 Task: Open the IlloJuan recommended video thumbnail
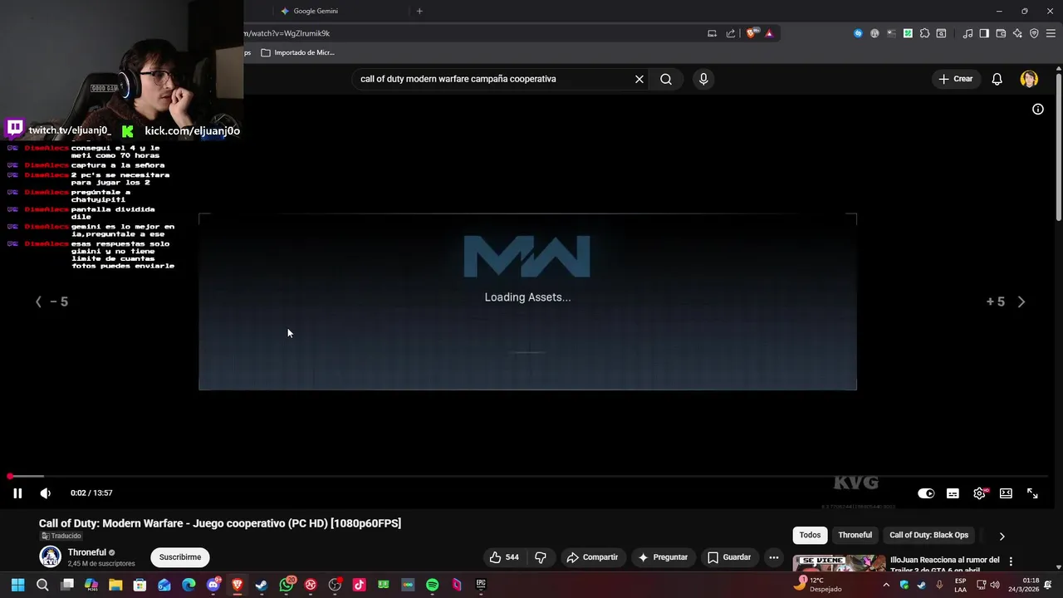tap(839, 564)
